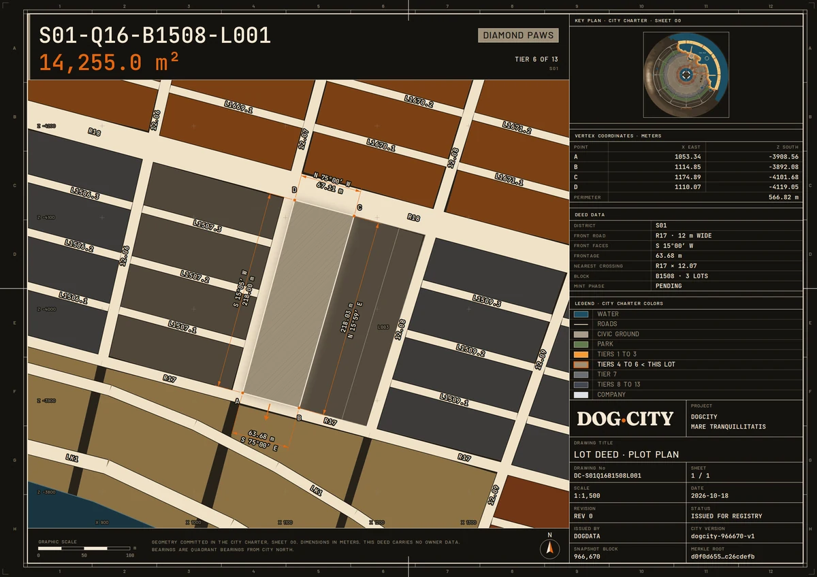Click the MARE TRANQUILLITATIS project text
Image resolution: width=817 pixels, height=577 pixels.
728,427
